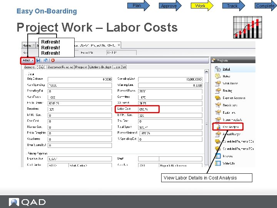The width and height of the screenshot is (277, 208).
Task: Click the Spending Est input field
Action: 80,91
